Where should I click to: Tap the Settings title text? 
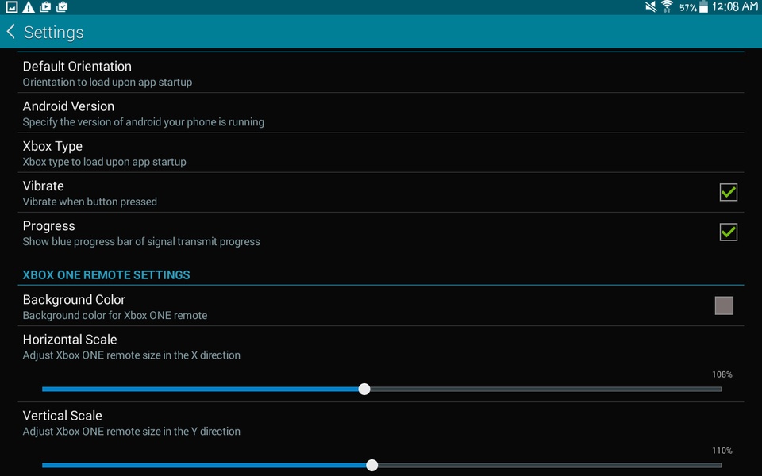(53, 33)
